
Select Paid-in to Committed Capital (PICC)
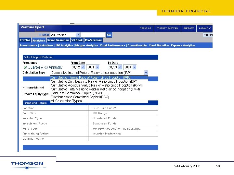[x=99, y=93]
